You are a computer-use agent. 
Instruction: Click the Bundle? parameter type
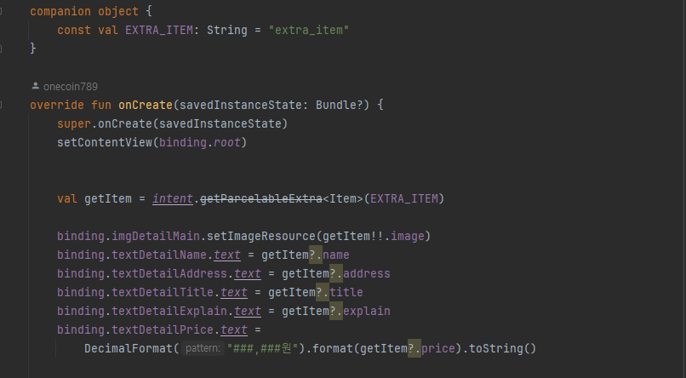click(342, 105)
